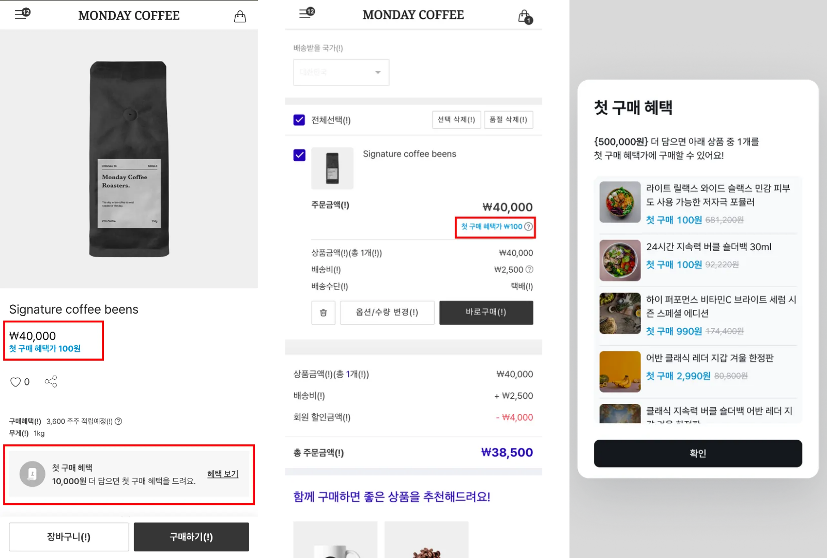827x558 pixels.
Task: Click the - ₩4,000 member discount value
Action: coord(514,417)
